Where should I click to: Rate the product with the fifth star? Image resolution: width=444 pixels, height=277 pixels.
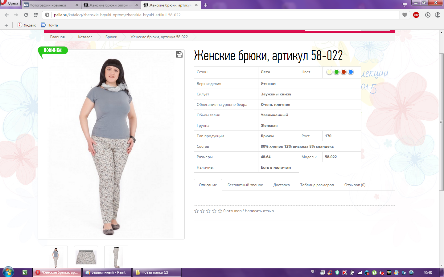pos(220,211)
